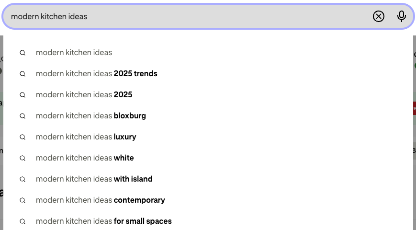This screenshot has height=230, width=416.
Task: Pick 'modern kitchen ideas with island' suggestion
Action: 208,179
